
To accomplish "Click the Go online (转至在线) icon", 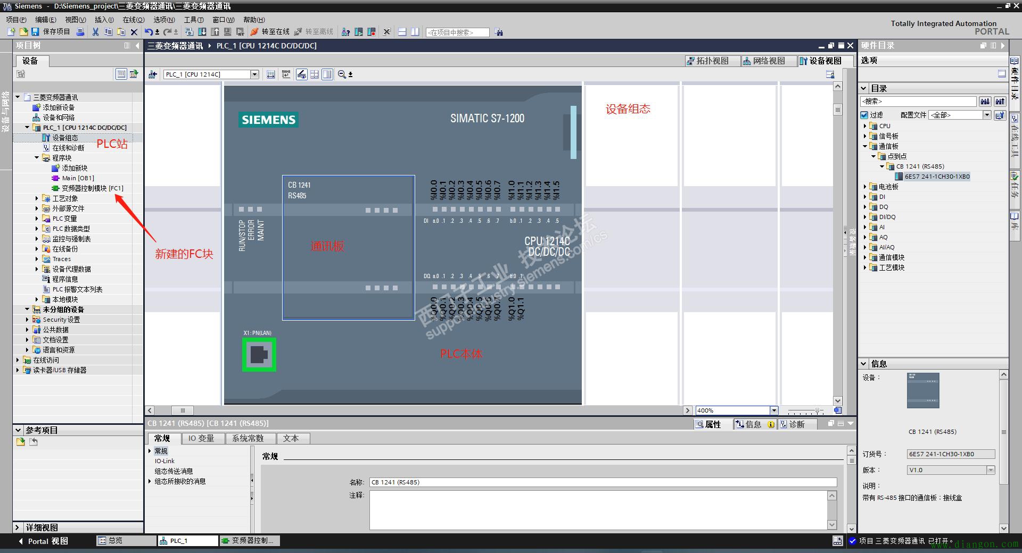I will (254, 32).
